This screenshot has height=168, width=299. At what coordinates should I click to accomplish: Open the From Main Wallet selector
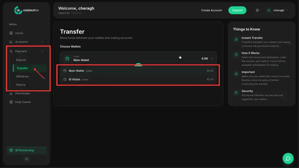point(138,58)
